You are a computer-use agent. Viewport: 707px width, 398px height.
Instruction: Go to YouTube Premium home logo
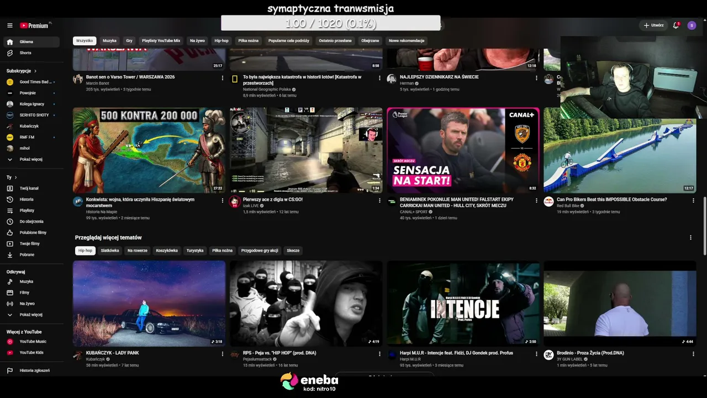[35, 25]
